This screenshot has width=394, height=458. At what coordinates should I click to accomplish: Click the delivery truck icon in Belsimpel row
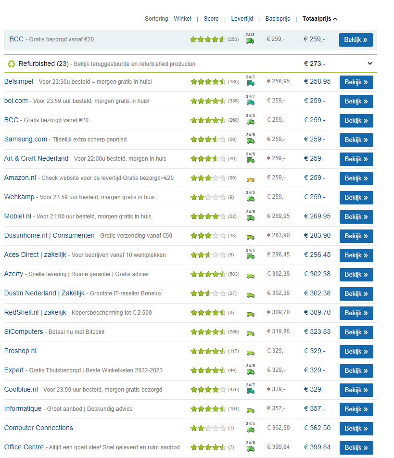click(250, 83)
